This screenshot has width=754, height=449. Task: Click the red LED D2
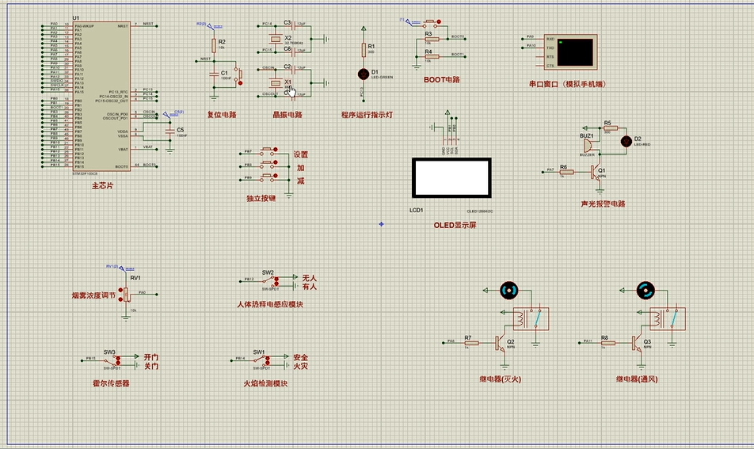pyautogui.click(x=626, y=141)
